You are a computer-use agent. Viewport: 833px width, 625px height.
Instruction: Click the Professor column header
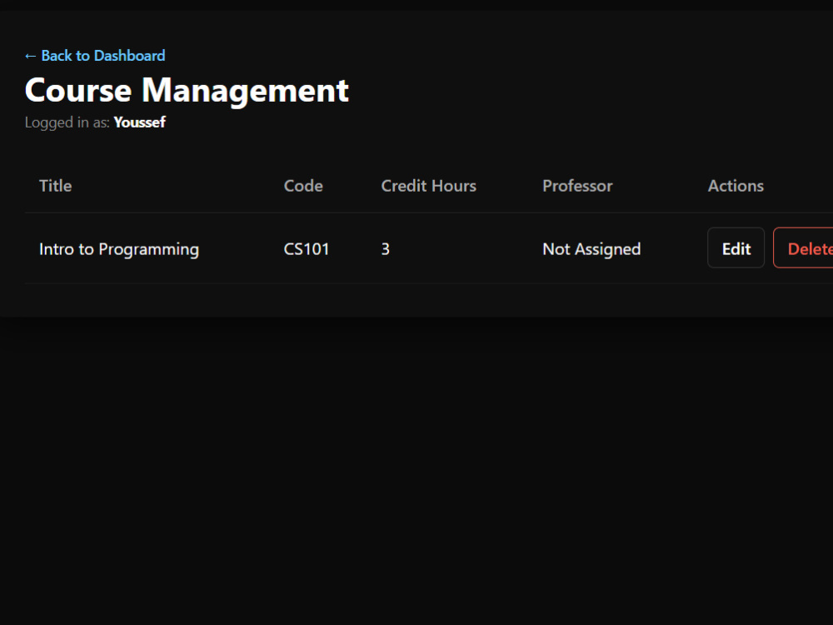(x=577, y=186)
